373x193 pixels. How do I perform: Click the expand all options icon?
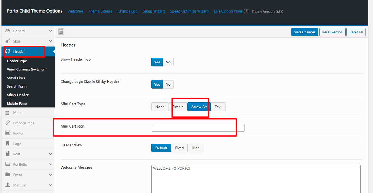click(61, 32)
